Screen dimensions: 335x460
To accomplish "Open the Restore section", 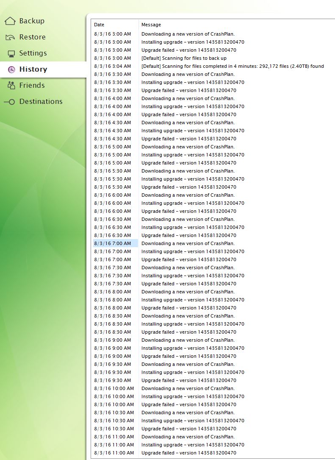I will [33, 37].
